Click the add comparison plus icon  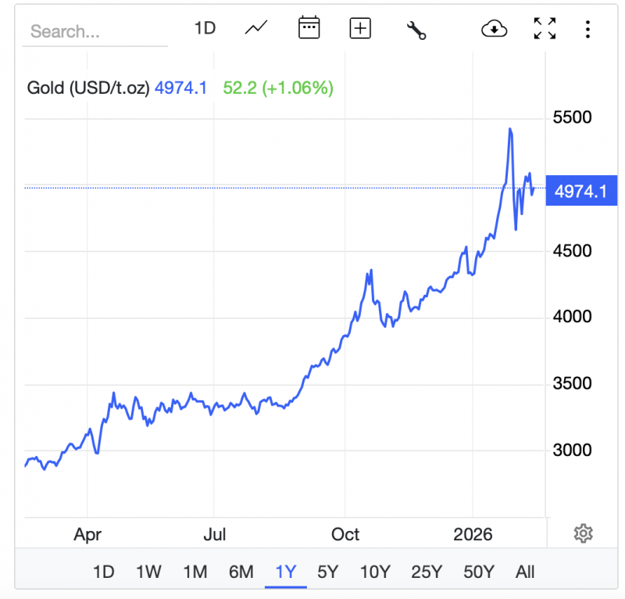(360, 29)
